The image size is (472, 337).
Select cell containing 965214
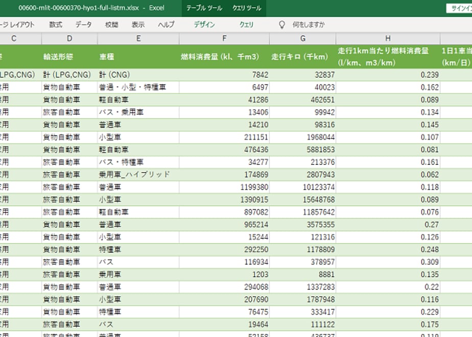pyautogui.click(x=224, y=225)
